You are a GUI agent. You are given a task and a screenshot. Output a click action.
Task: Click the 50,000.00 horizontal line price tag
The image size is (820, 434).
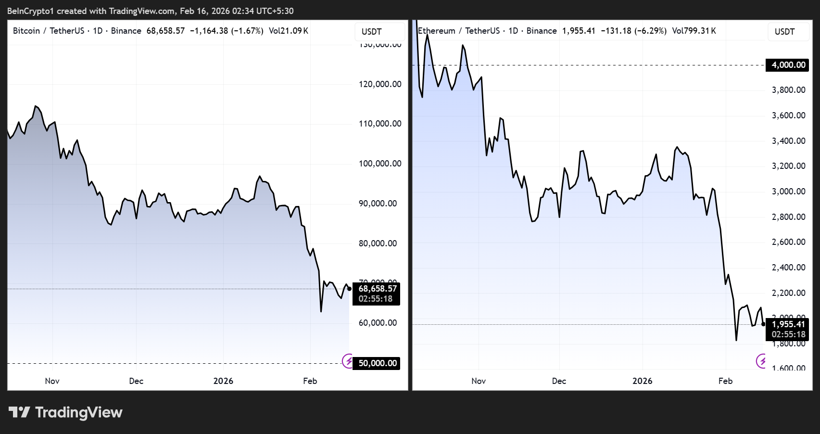(x=378, y=363)
